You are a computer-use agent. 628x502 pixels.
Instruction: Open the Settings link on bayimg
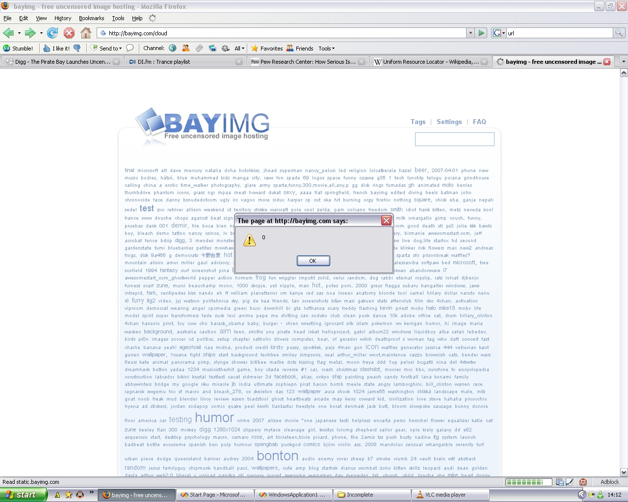click(x=449, y=122)
